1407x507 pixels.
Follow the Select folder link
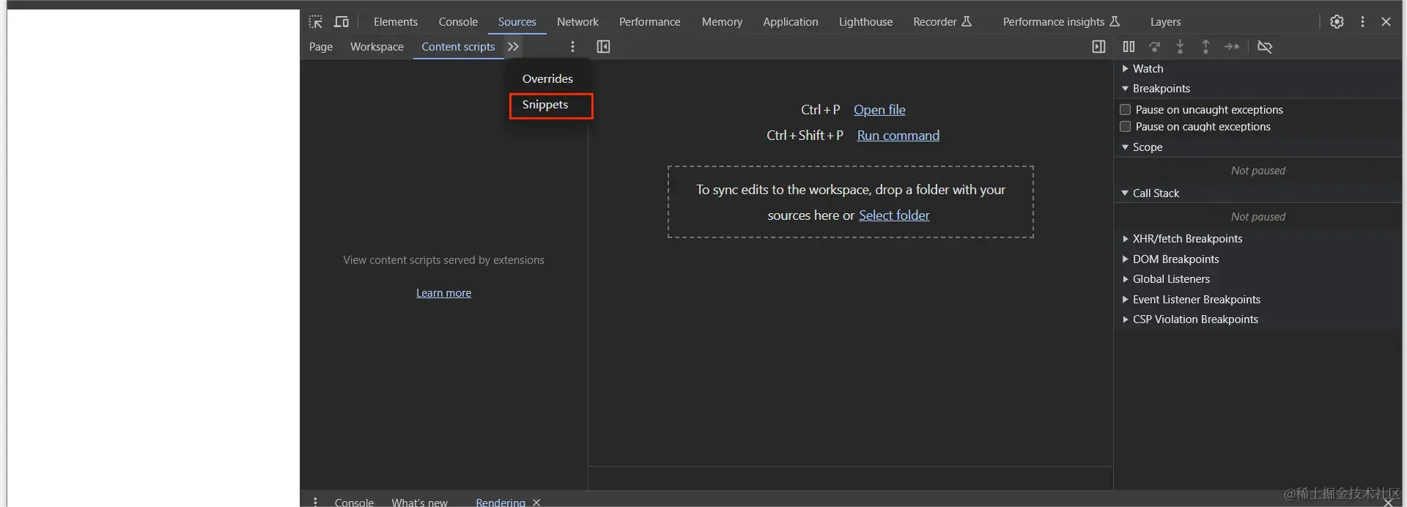click(894, 215)
